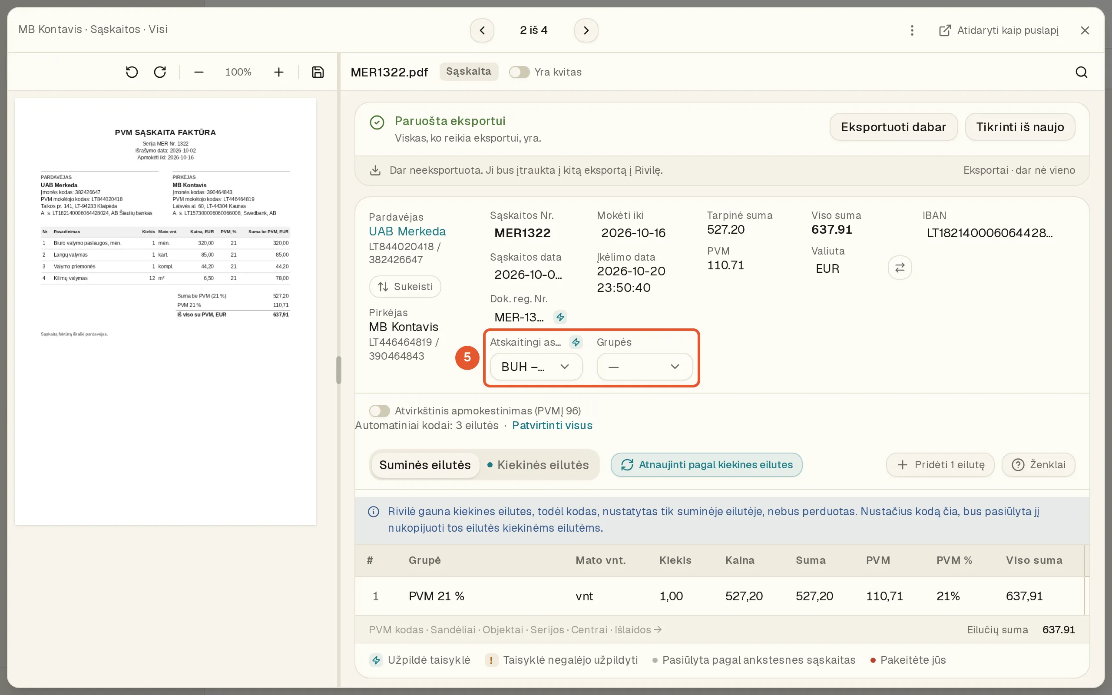The width and height of the screenshot is (1112, 695).
Task: Open search with the magnifier icon
Action: point(1081,72)
